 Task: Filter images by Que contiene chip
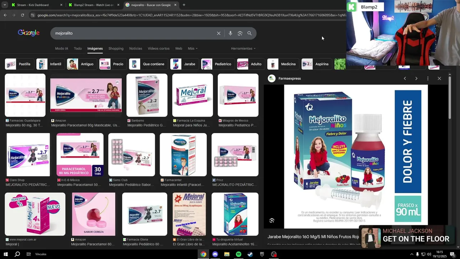pos(149,64)
